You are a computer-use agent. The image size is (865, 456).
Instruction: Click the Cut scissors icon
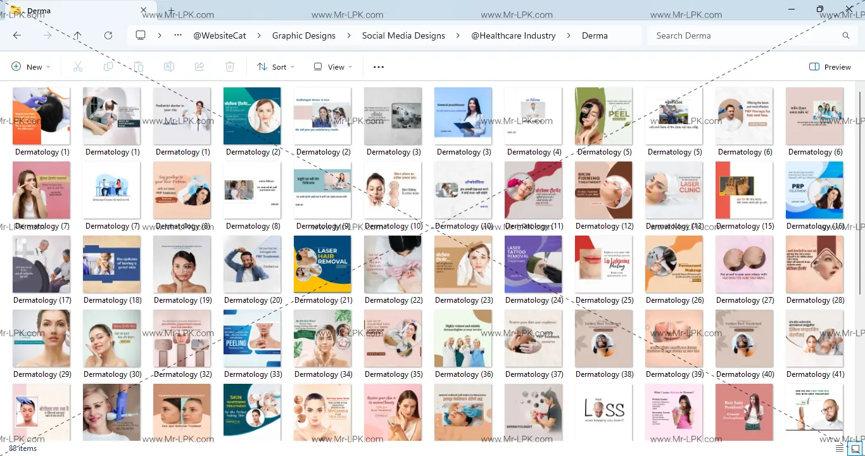coord(78,66)
